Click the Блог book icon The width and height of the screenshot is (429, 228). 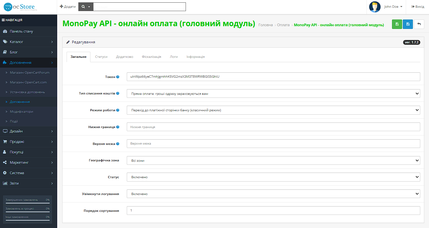click(5, 52)
